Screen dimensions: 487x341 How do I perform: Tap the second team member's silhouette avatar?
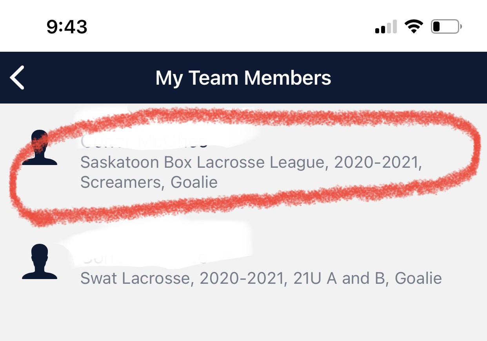tap(40, 261)
